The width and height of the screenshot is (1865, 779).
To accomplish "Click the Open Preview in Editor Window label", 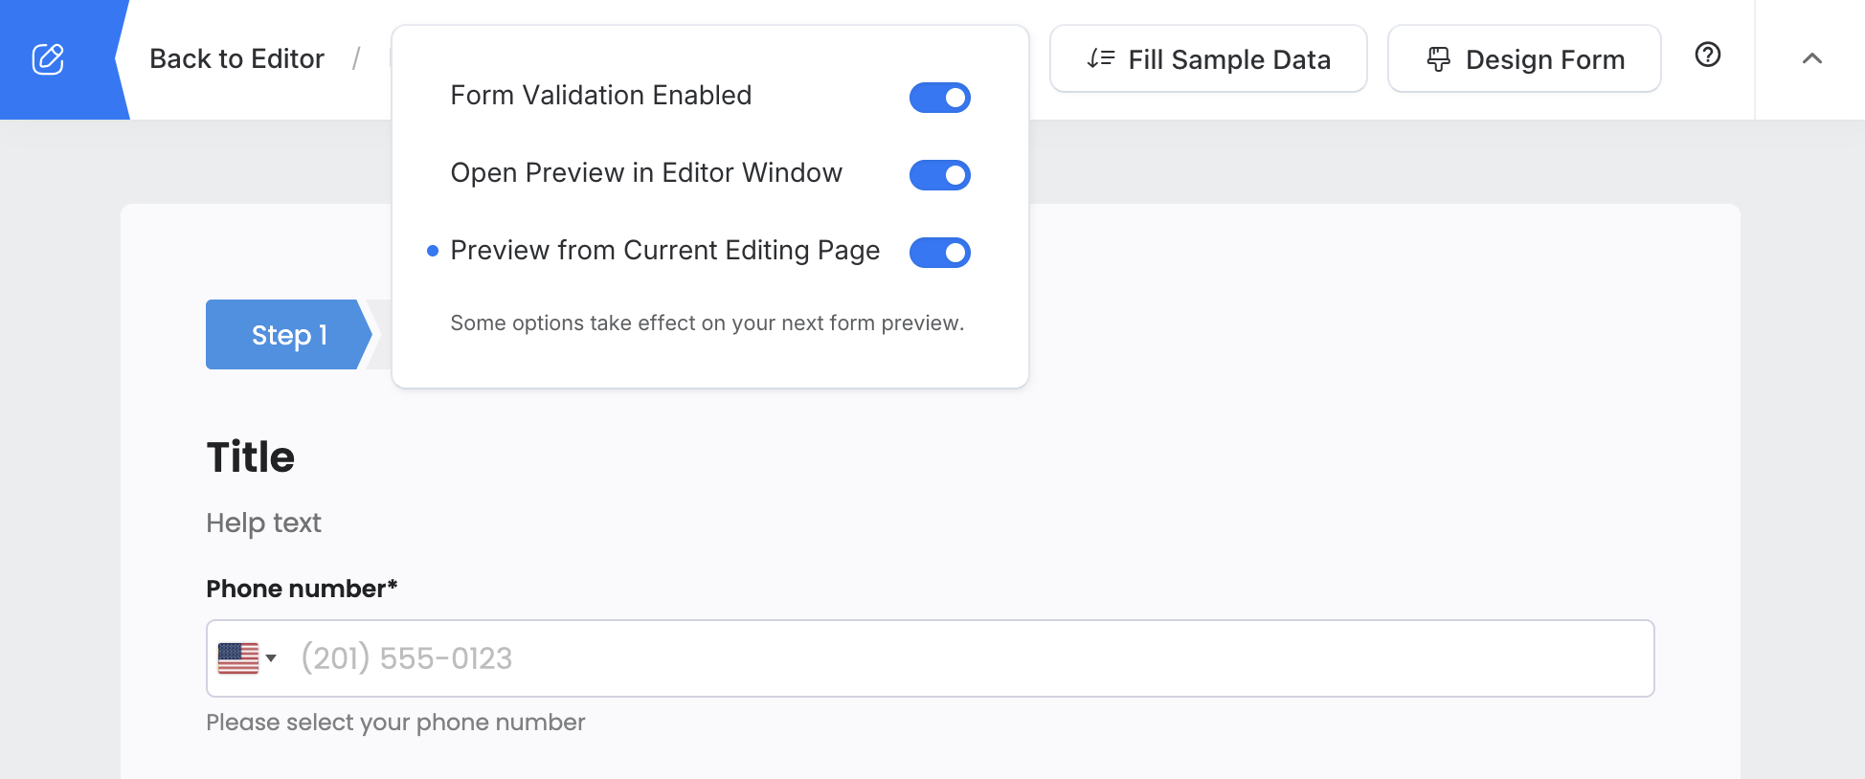I will click(x=646, y=173).
